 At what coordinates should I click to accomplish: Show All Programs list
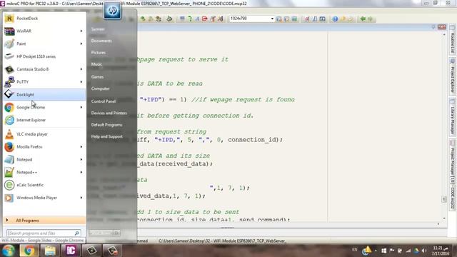point(44,221)
